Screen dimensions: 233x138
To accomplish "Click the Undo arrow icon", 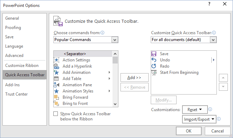I will click(154, 60).
